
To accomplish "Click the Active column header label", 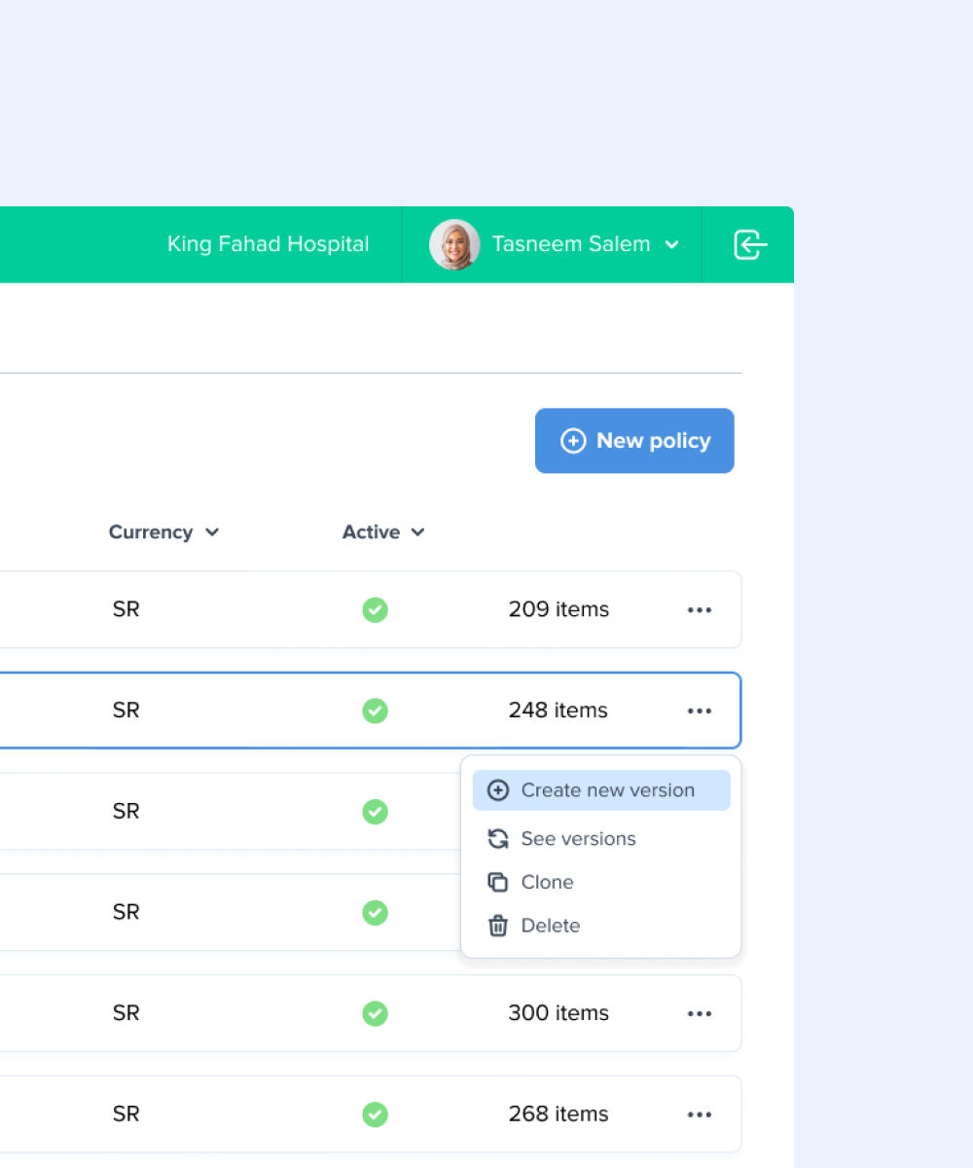I will (371, 532).
